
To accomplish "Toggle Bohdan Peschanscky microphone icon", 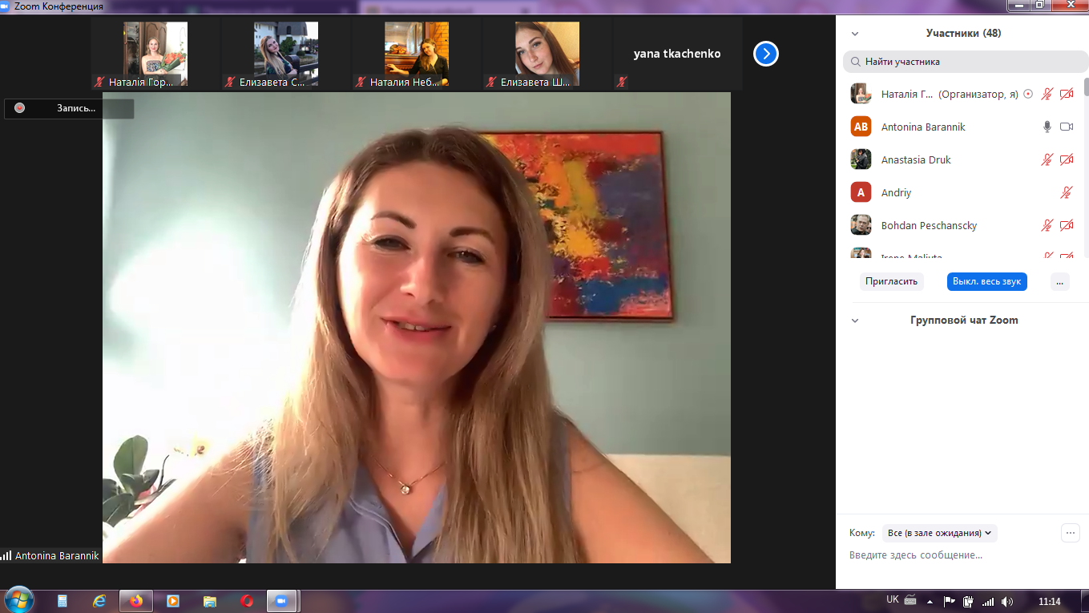I will [x=1047, y=225].
